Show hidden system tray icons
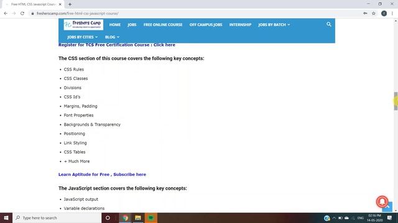This screenshot has width=398, height=223. 334,218
